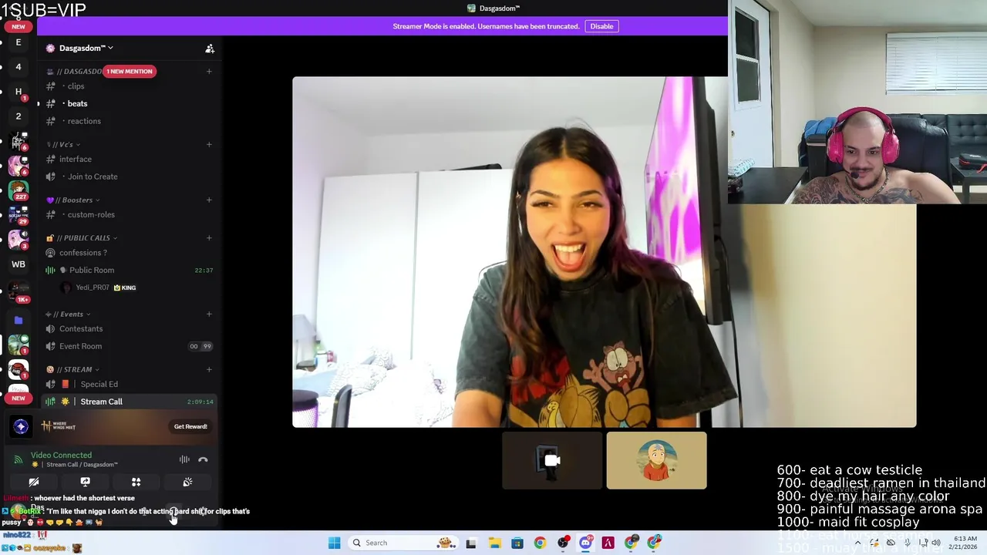Open the taskbar clock showing 6:13 AM

(965, 543)
